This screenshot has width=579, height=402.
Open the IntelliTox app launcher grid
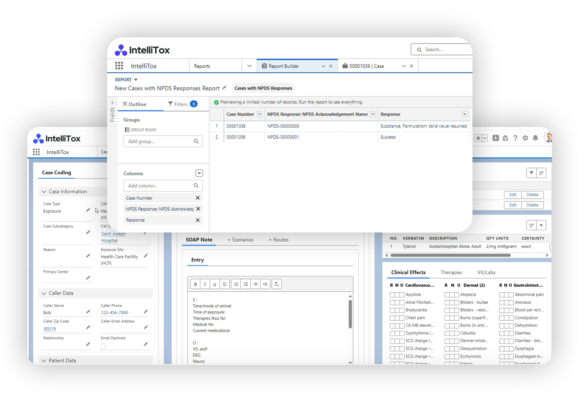coord(119,66)
